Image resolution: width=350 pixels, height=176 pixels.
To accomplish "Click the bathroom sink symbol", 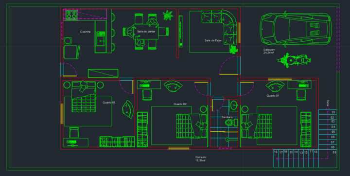I will pos(234,105).
